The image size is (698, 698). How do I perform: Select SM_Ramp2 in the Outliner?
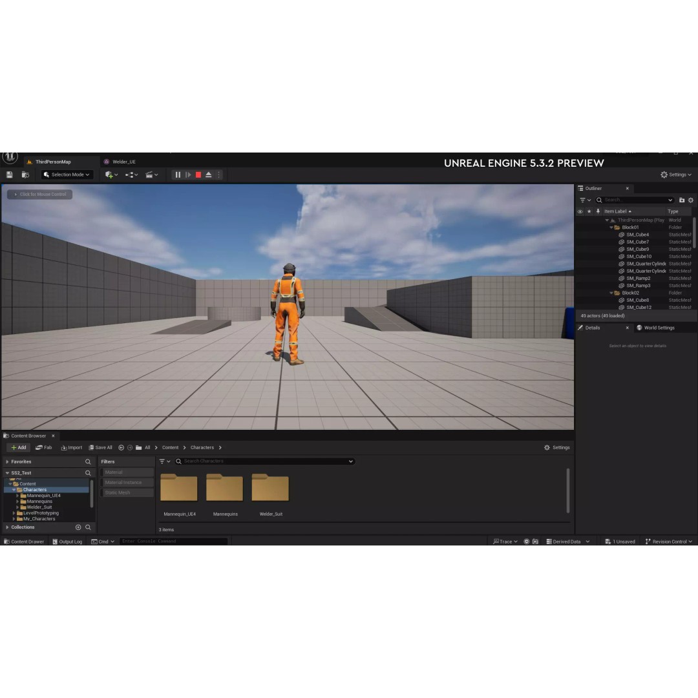click(x=639, y=279)
